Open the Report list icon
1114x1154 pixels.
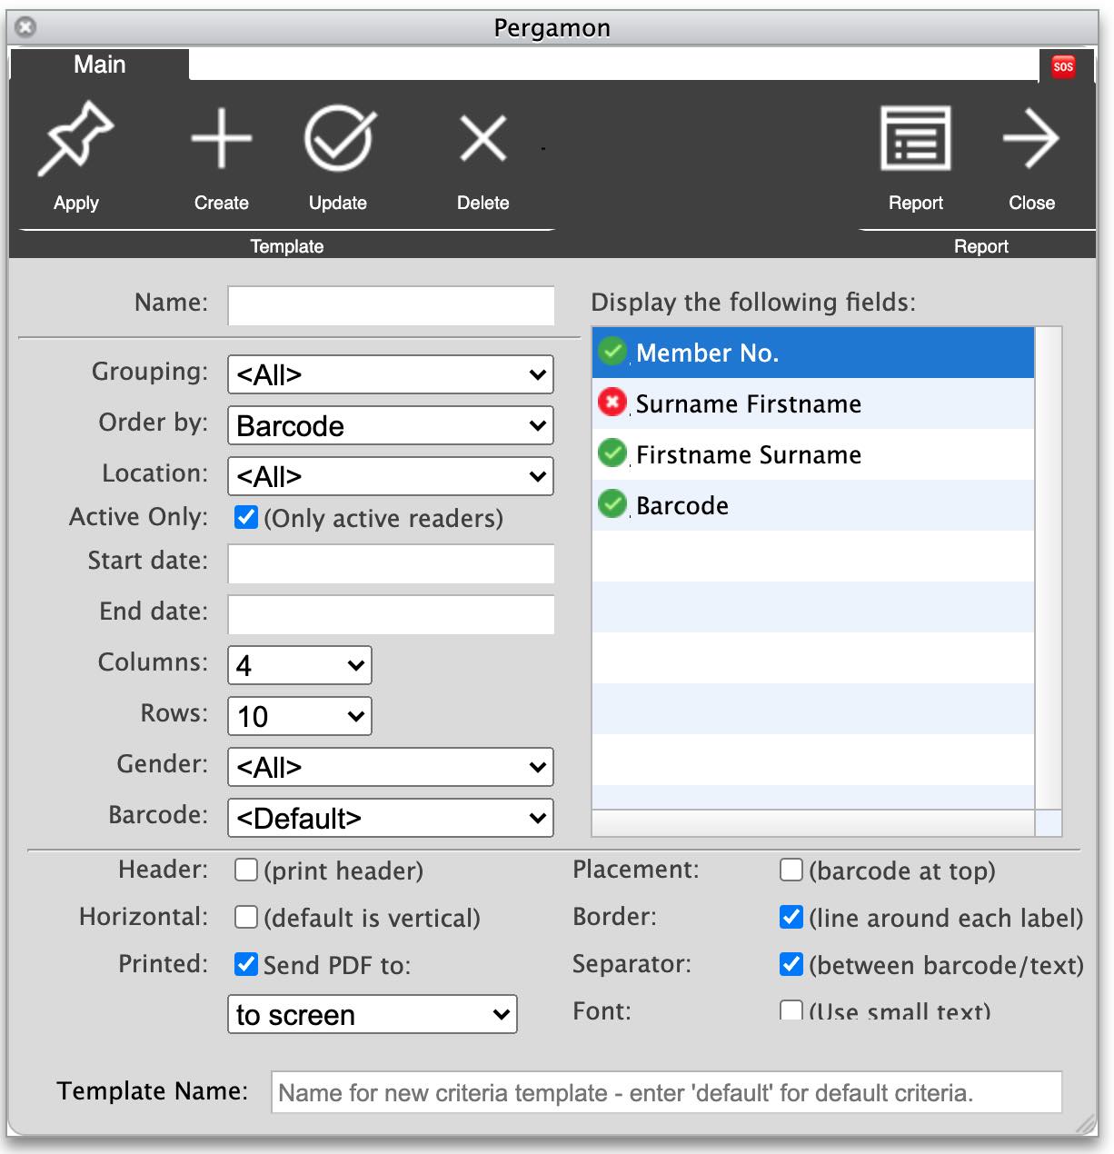coord(916,139)
